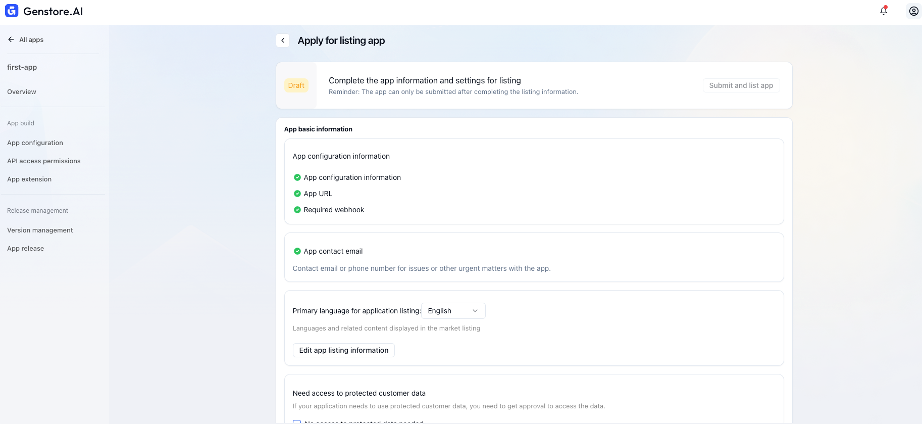Open the user account avatar menu

[x=914, y=11]
